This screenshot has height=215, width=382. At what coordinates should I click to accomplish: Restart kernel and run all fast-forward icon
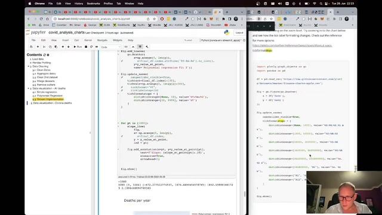[97, 47]
